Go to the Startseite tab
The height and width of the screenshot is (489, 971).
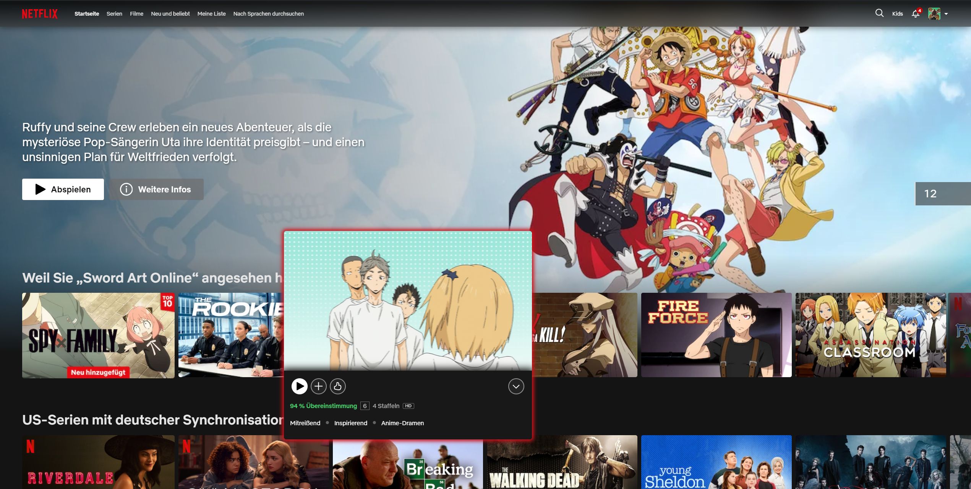click(87, 14)
